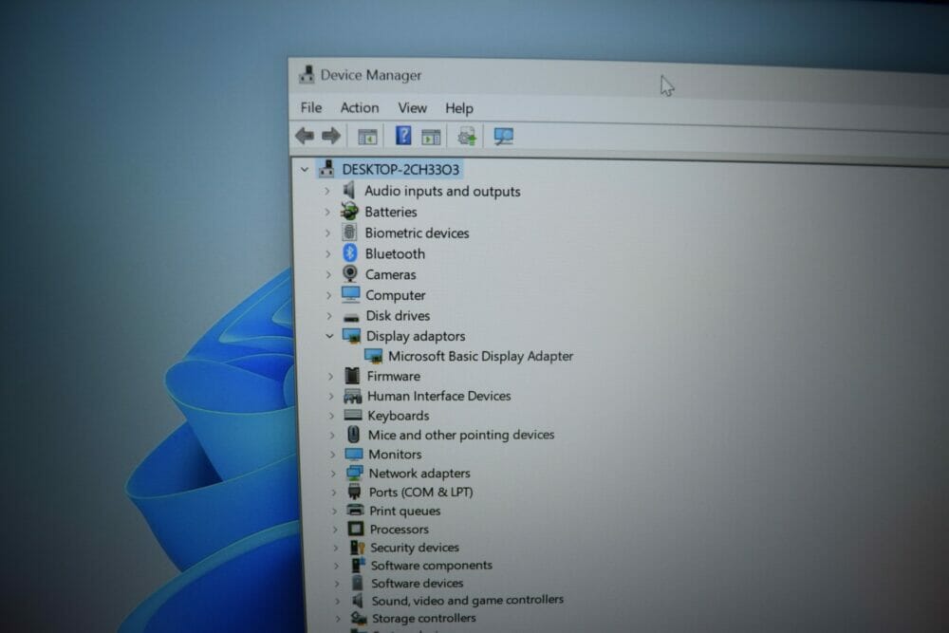Click the Security devices icon
This screenshot has height=633, width=949.
pyautogui.click(x=357, y=547)
